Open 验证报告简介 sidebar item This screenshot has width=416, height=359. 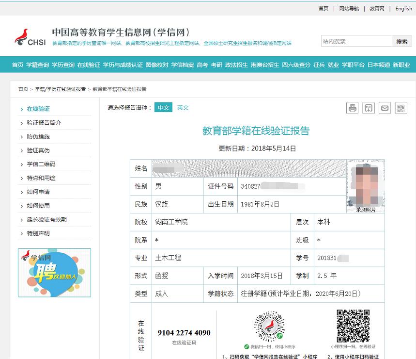[44, 123]
